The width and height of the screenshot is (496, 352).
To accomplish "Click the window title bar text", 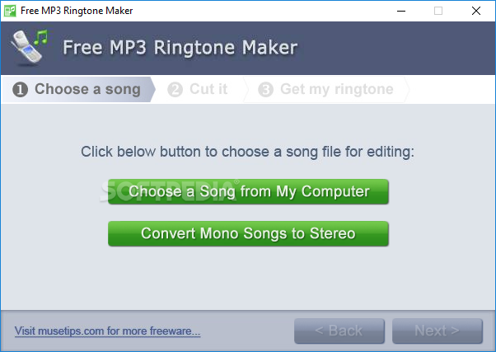I will pyautogui.click(x=77, y=11).
